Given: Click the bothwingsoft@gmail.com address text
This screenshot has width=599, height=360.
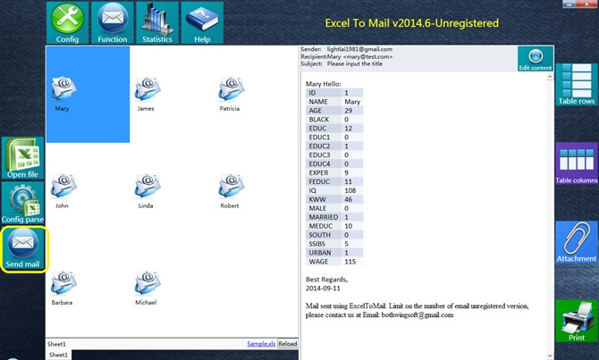Looking at the screenshot, I should (x=418, y=315).
